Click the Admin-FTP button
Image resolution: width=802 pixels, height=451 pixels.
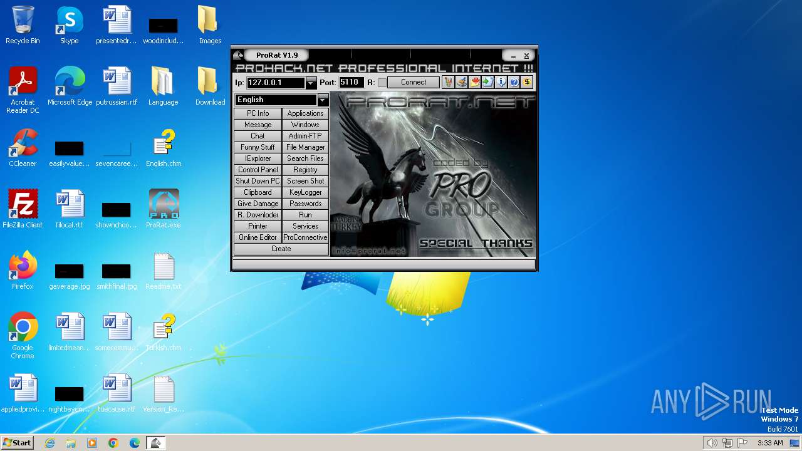(305, 136)
